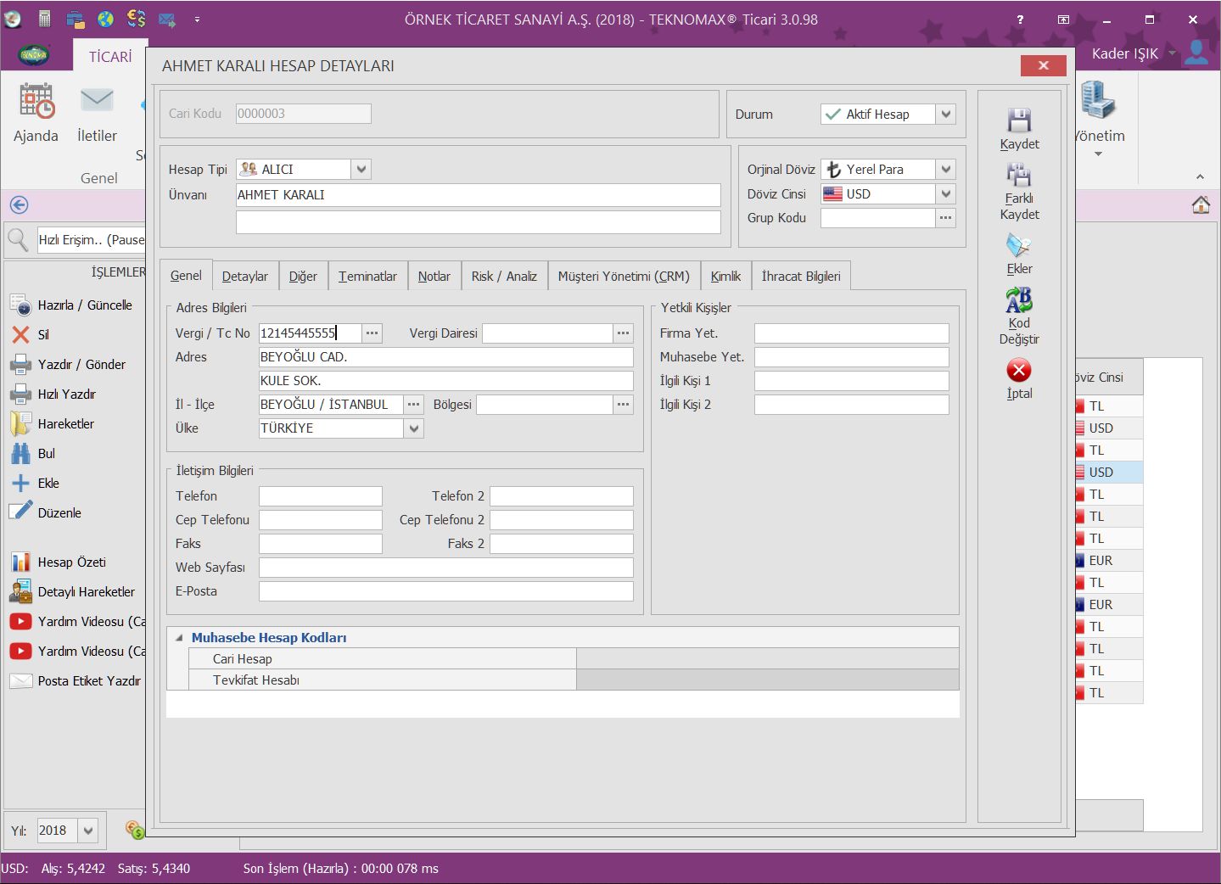
Task: Click the back arrow navigation icon
Action: tap(19, 204)
